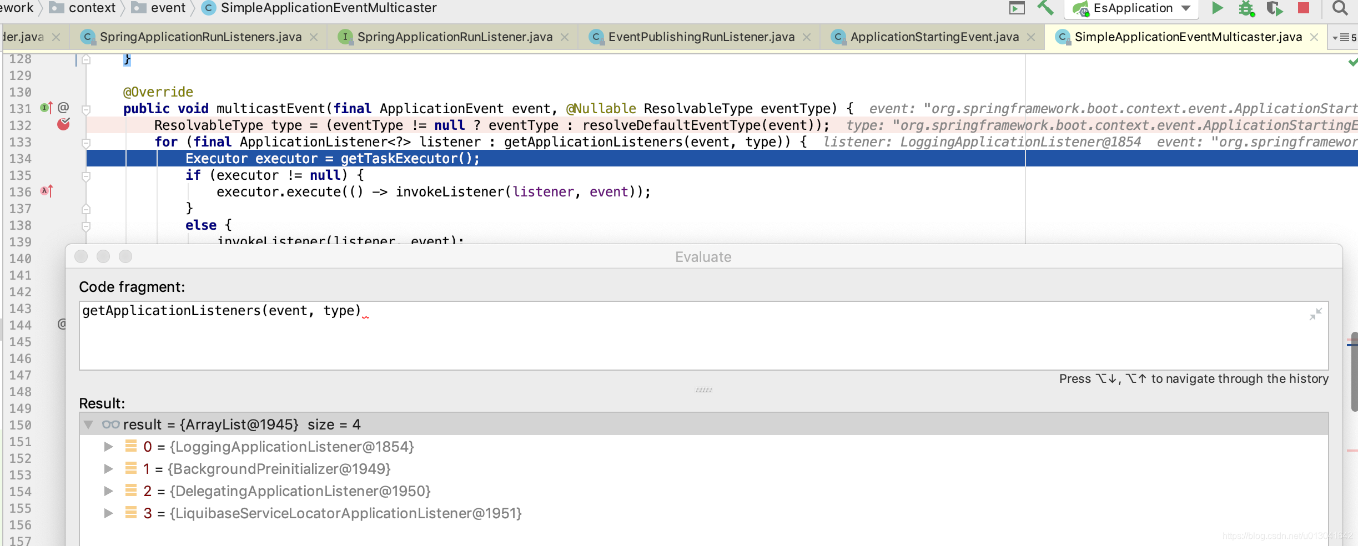The height and width of the screenshot is (546, 1358).
Task: Click the inspection status green checkmark
Action: coord(1353,62)
